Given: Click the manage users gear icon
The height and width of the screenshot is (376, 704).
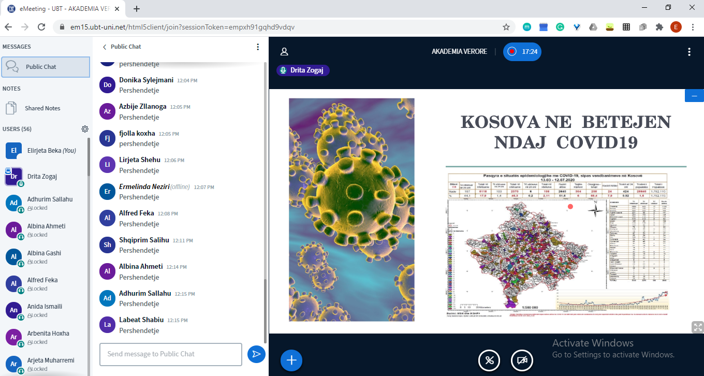Looking at the screenshot, I should 85,129.
